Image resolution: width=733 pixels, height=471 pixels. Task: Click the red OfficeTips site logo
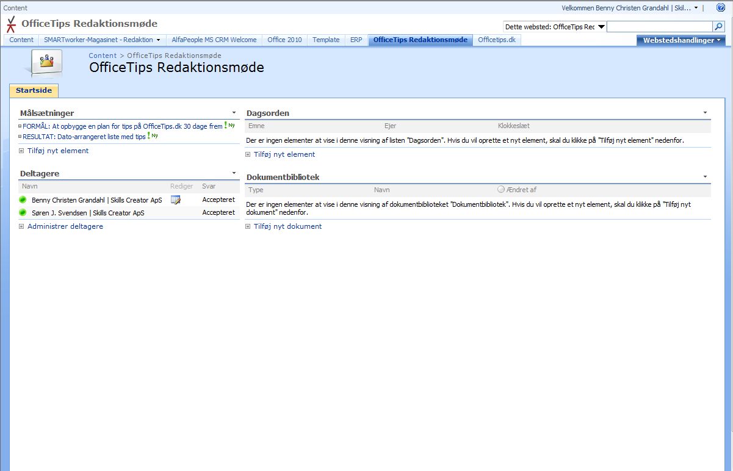point(11,24)
